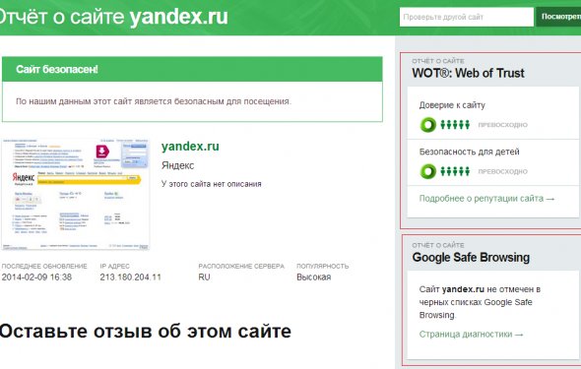This screenshot has height=369, width=581.
Task: Click the IP address 213.180.204.11
Action: click(x=130, y=277)
